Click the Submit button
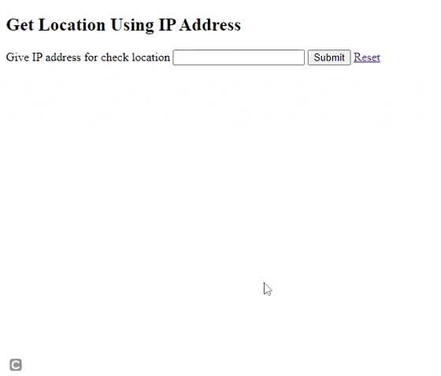 [x=329, y=57]
